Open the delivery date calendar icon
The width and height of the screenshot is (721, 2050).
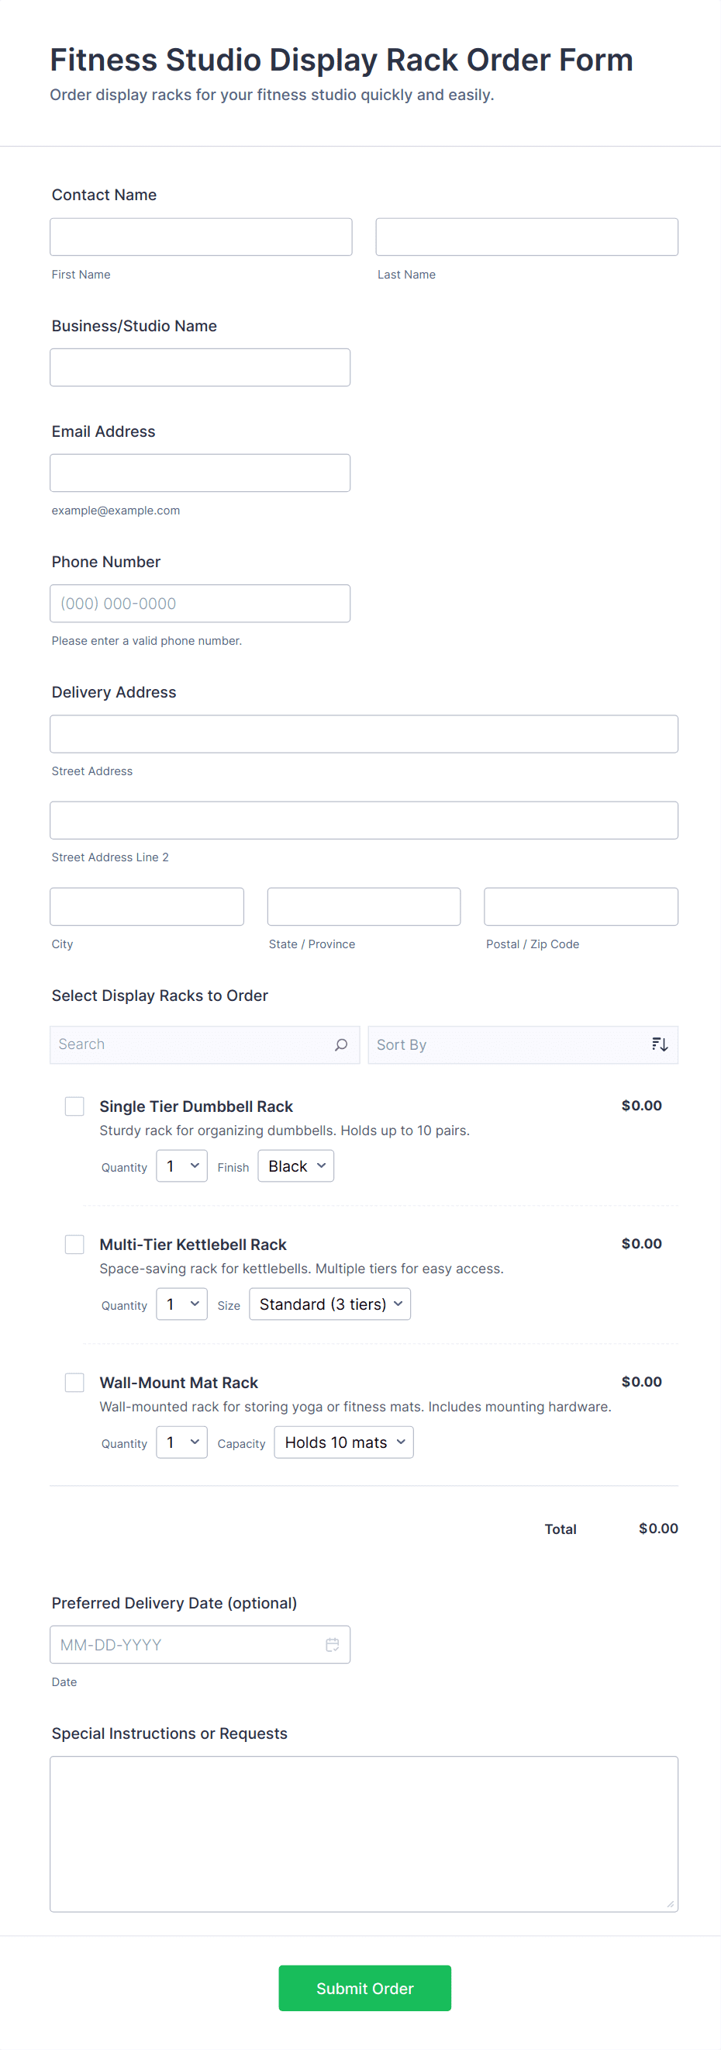click(x=333, y=1644)
